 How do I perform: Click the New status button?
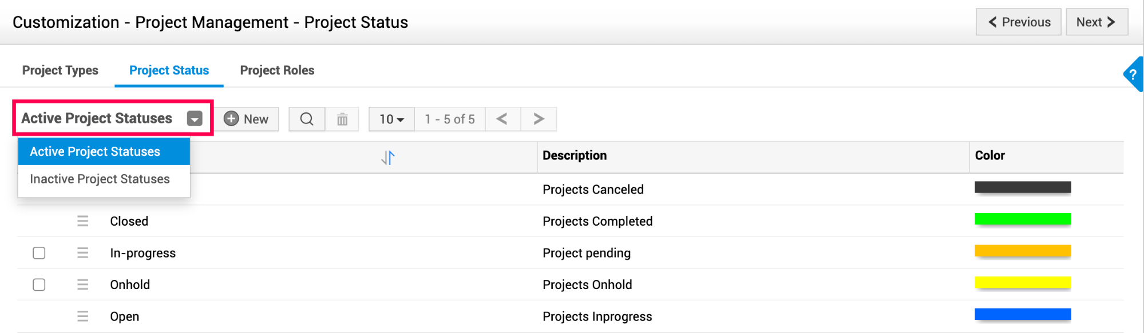(x=247, y=119)
